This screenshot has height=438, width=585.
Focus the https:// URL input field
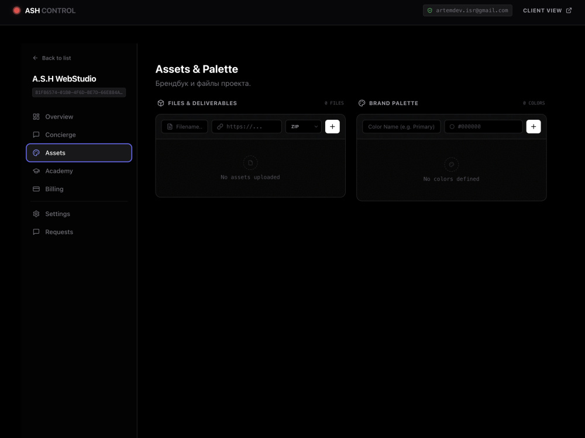click(247, 127)
